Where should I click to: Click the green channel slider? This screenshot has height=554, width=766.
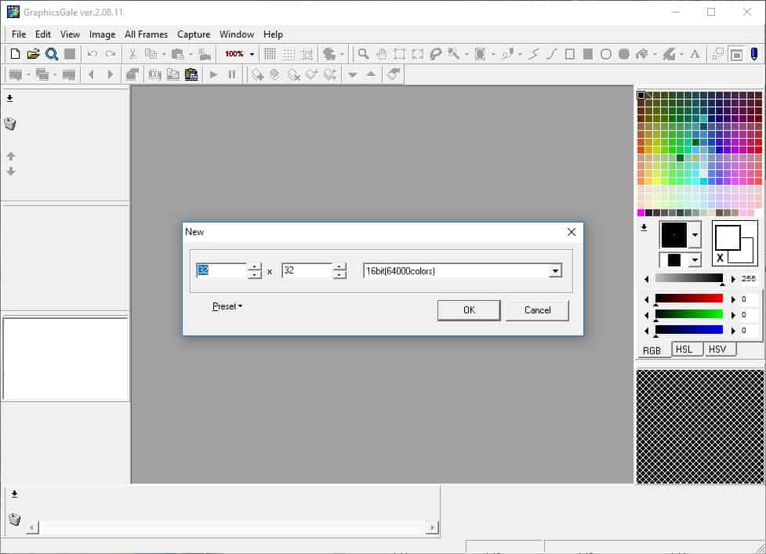point(689,314)
